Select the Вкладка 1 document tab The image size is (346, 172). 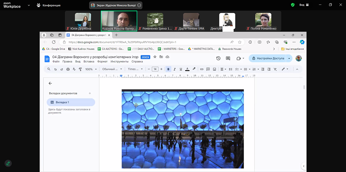pyautogui.click(x=71, y=102)
